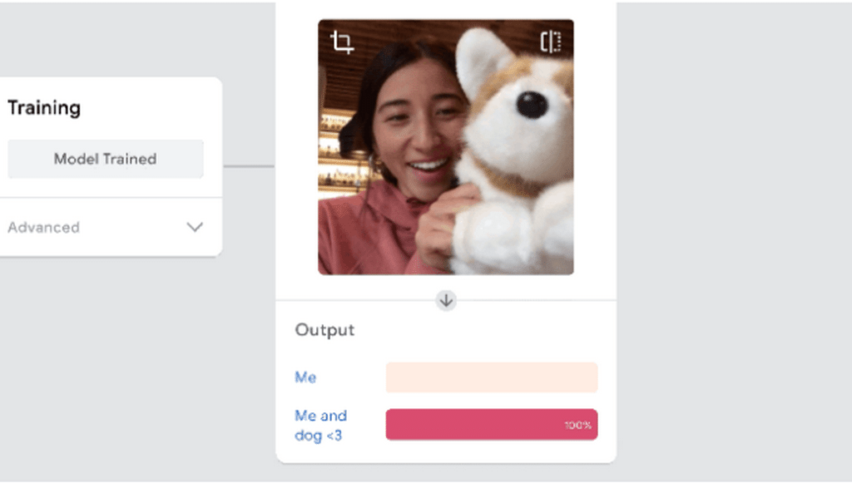852x483 pixels.
Task: Click the Model Trained button
Action: coord(106,159)
